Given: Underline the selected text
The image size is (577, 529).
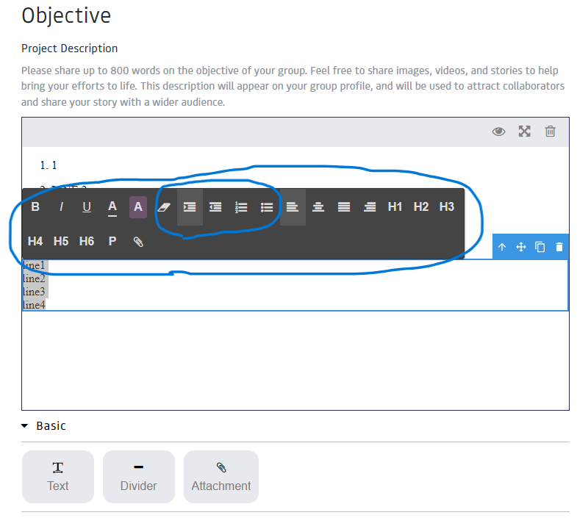Looking at the screenshot, I should point(87,207).
